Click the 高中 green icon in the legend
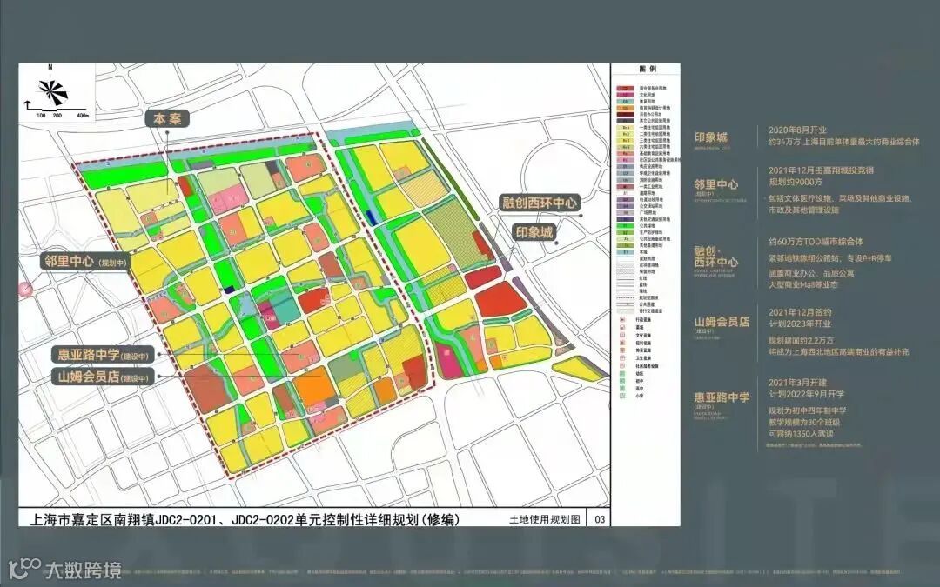Screen dimensions: 940x587 pyautogui.click(x=622, y=388)
